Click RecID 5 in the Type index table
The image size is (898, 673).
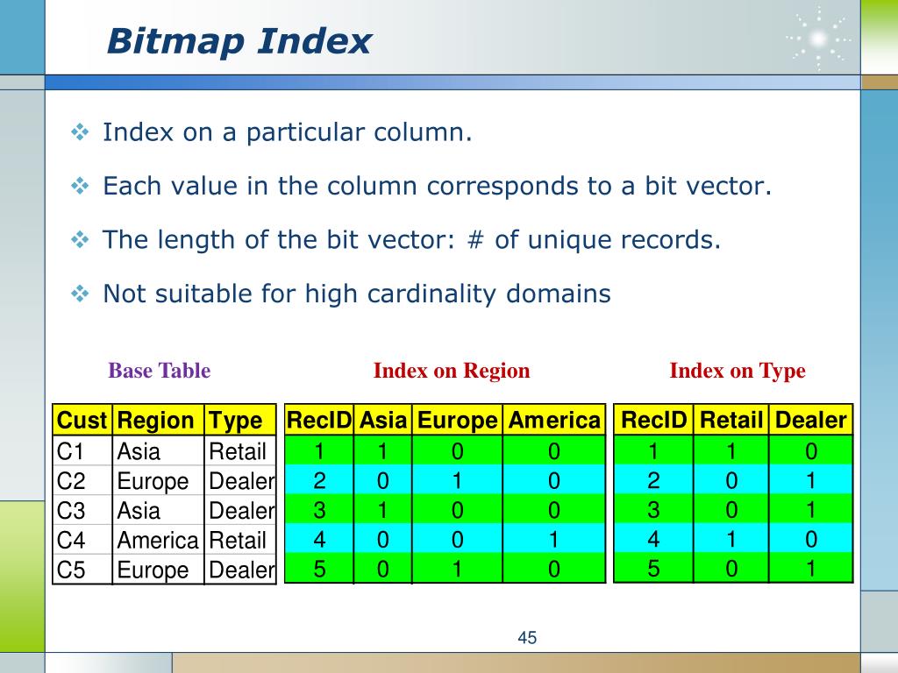pos(653,569)
